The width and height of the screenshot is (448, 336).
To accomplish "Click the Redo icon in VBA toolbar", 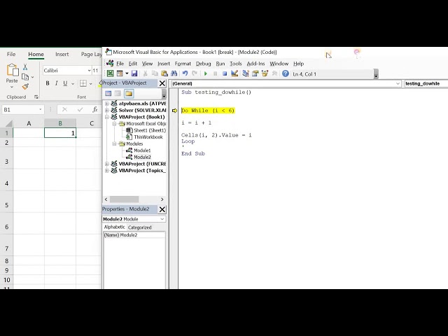I will click(195, 73).
